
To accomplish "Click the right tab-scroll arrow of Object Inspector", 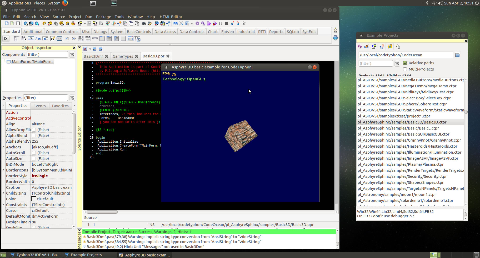I will (74, 105).
